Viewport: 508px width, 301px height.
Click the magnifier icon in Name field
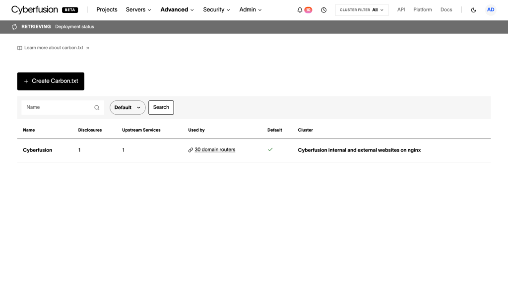click(x=97, y=108)
